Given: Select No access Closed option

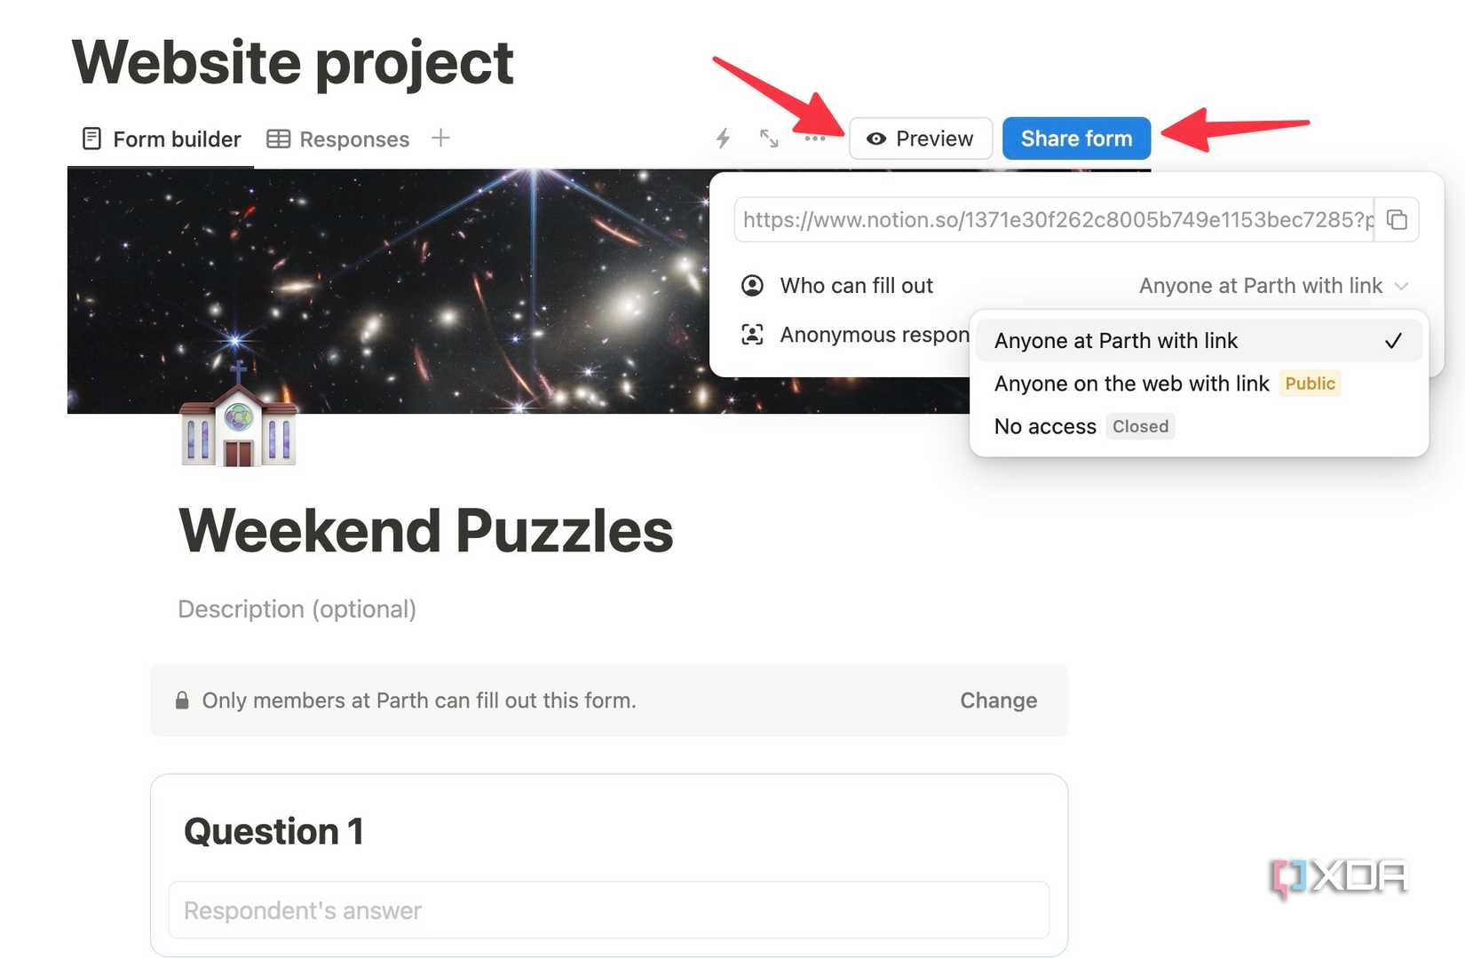Looking at the screenshot, I should [1045, 427].
